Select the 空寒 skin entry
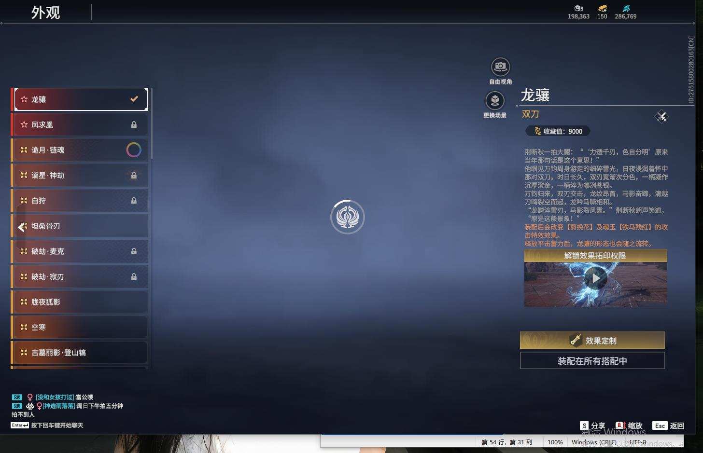This screenshot has width=703, height=453. pyautogui.click(x=80, y=327)
